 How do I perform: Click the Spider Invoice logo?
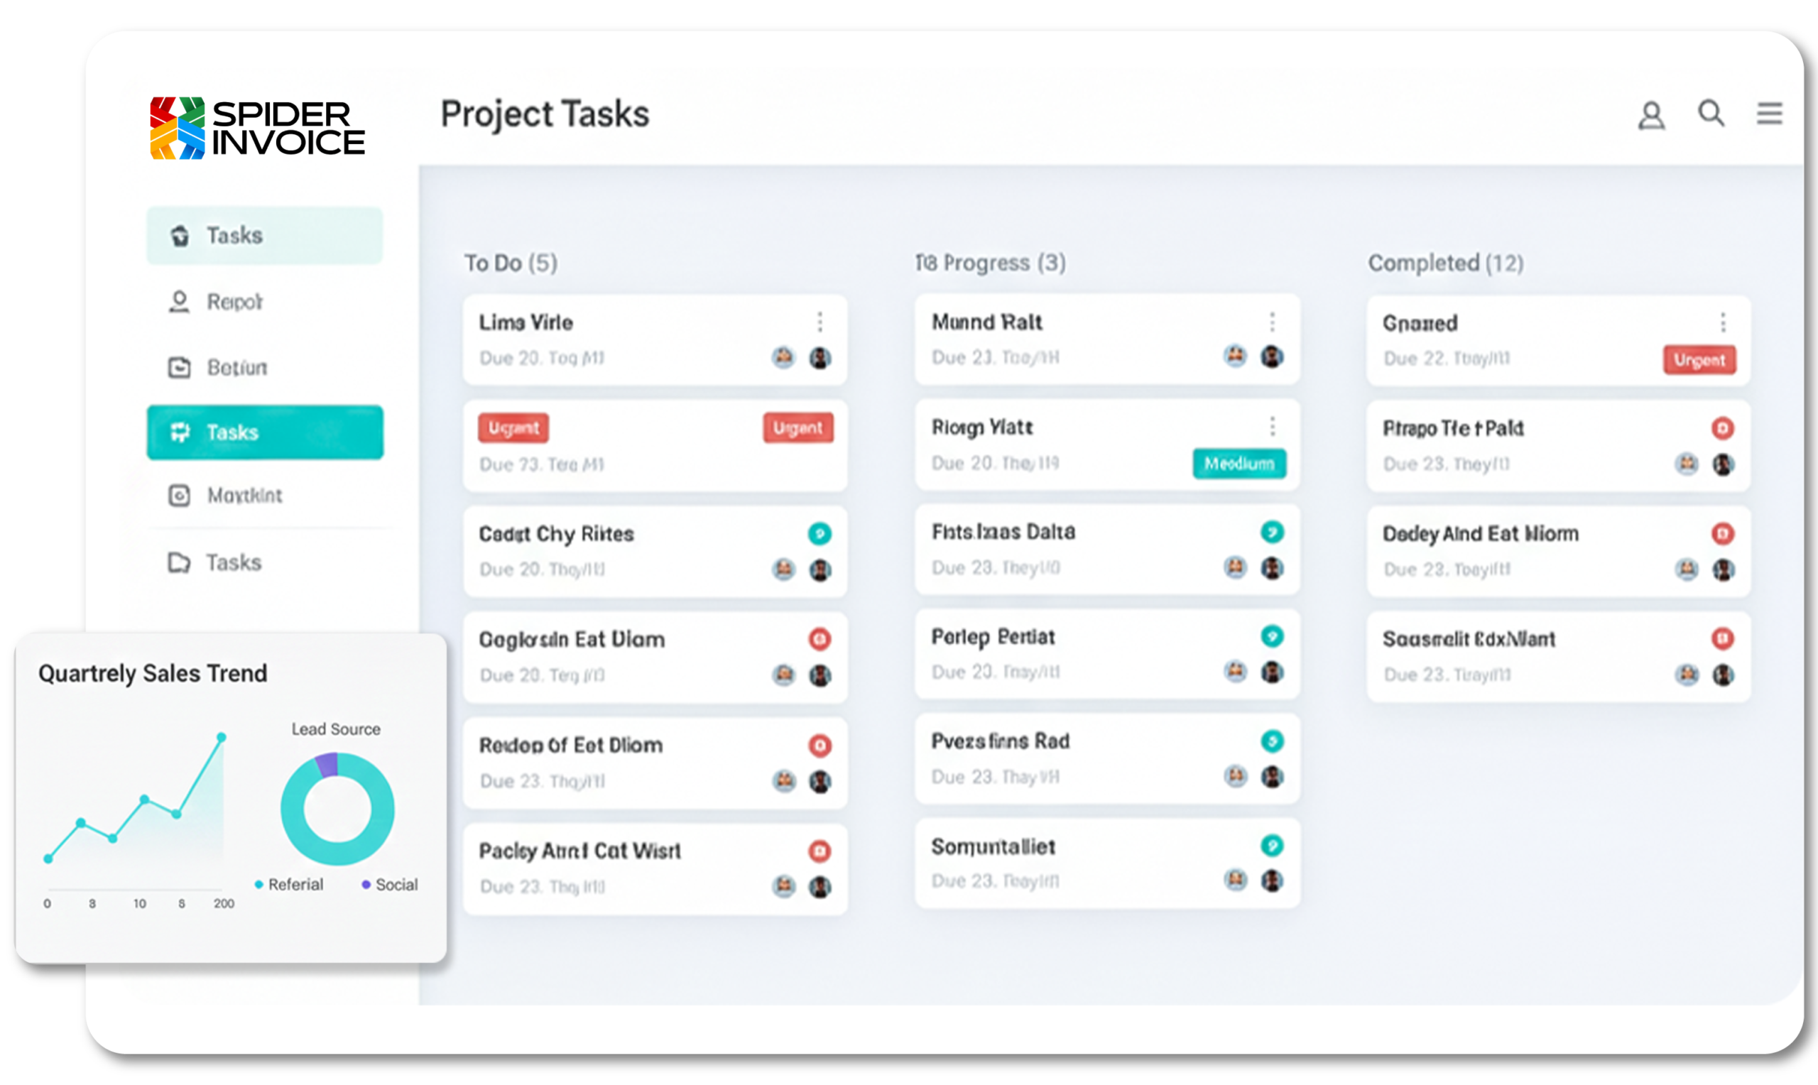256,128
